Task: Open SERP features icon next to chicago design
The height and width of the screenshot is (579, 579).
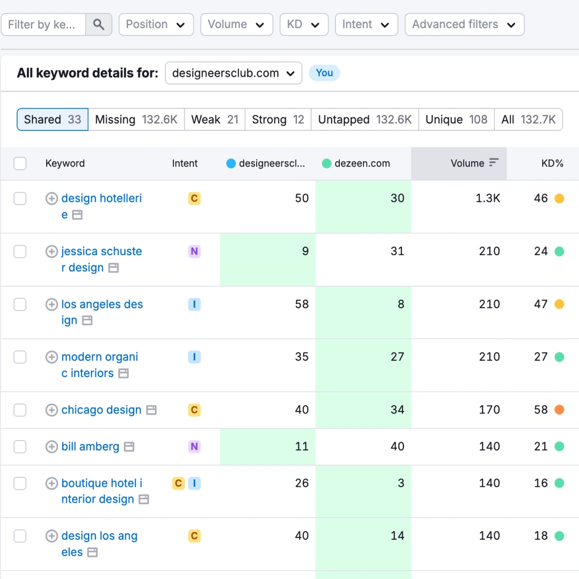Action: (151, 410)
